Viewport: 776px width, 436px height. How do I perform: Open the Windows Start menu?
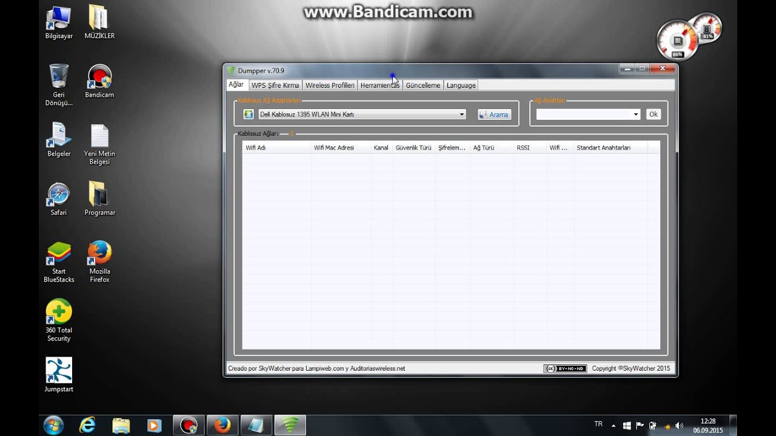tap(53, 425)
